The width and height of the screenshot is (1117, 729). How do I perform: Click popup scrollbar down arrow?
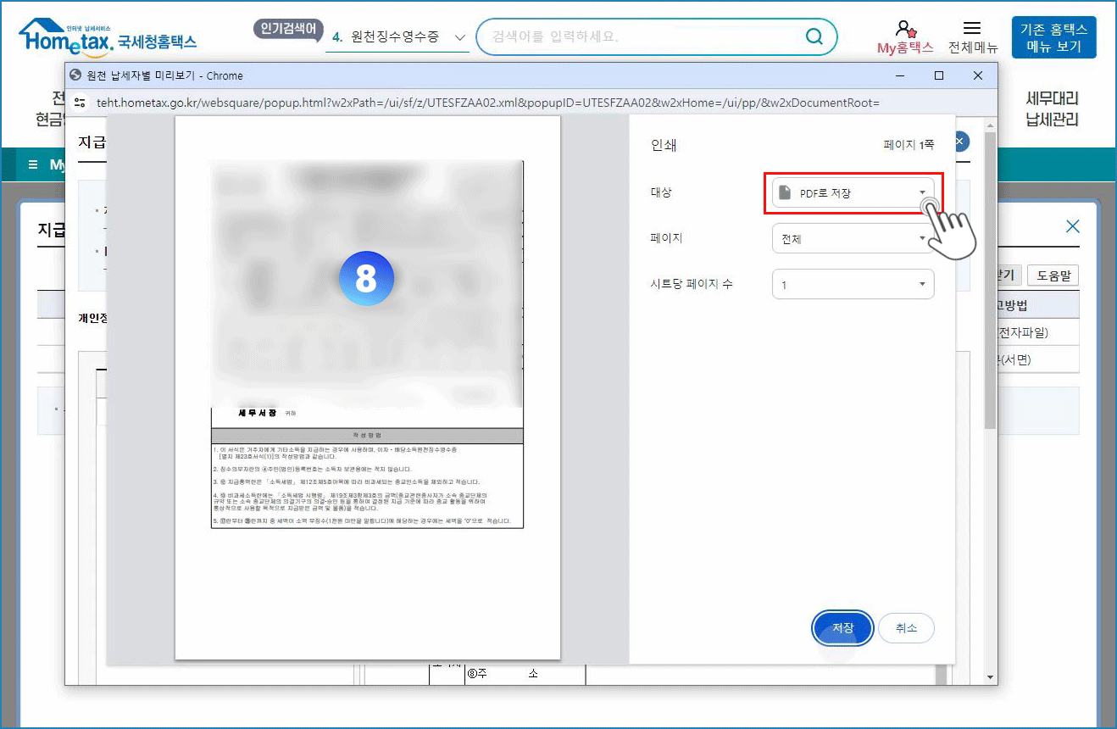[x=990, y=677]
